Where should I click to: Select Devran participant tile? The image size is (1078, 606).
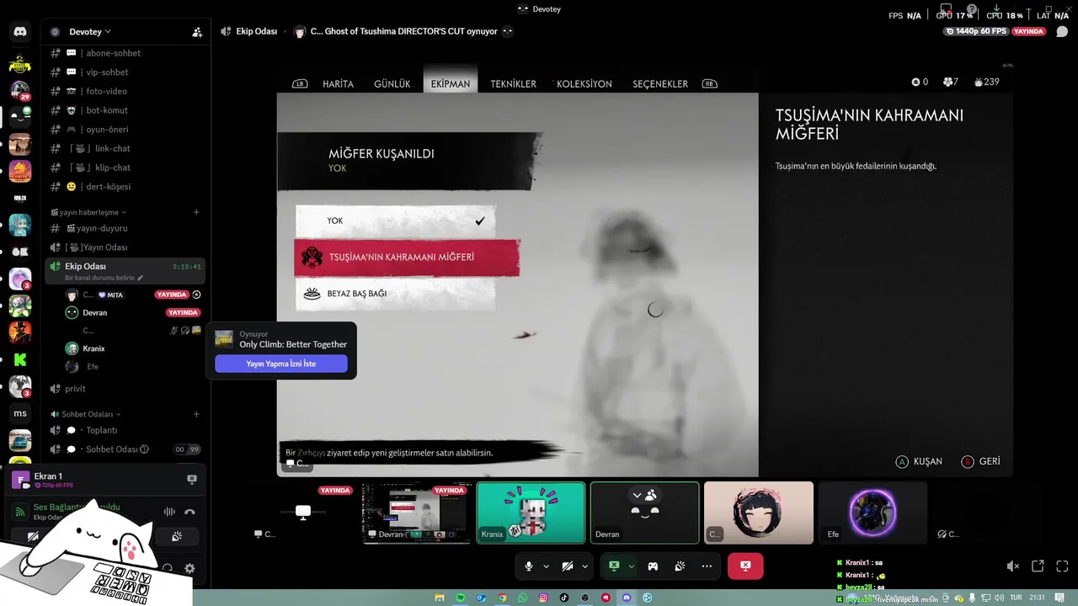(644, 513)
